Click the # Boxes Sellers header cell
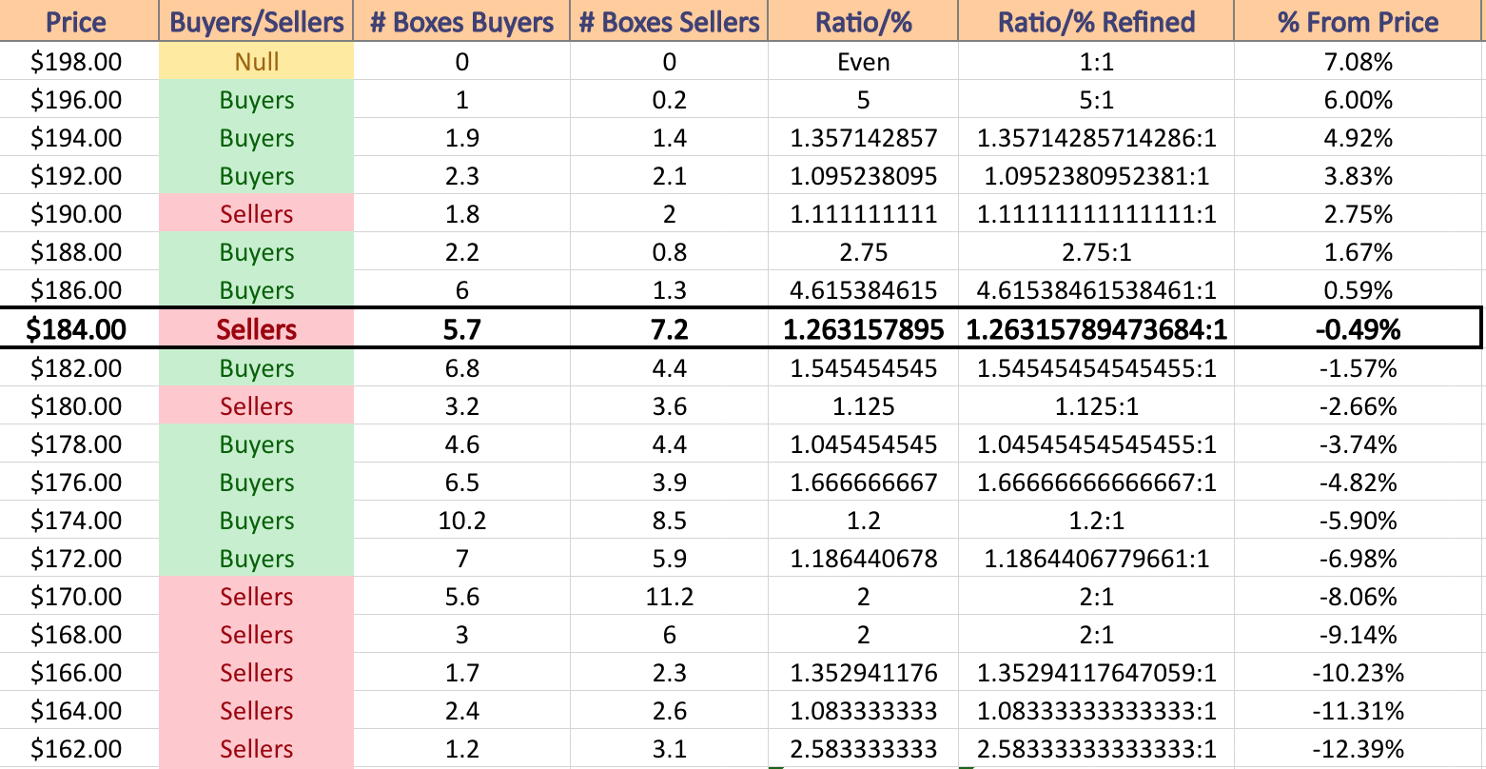1486x769 pixels. 669,21
